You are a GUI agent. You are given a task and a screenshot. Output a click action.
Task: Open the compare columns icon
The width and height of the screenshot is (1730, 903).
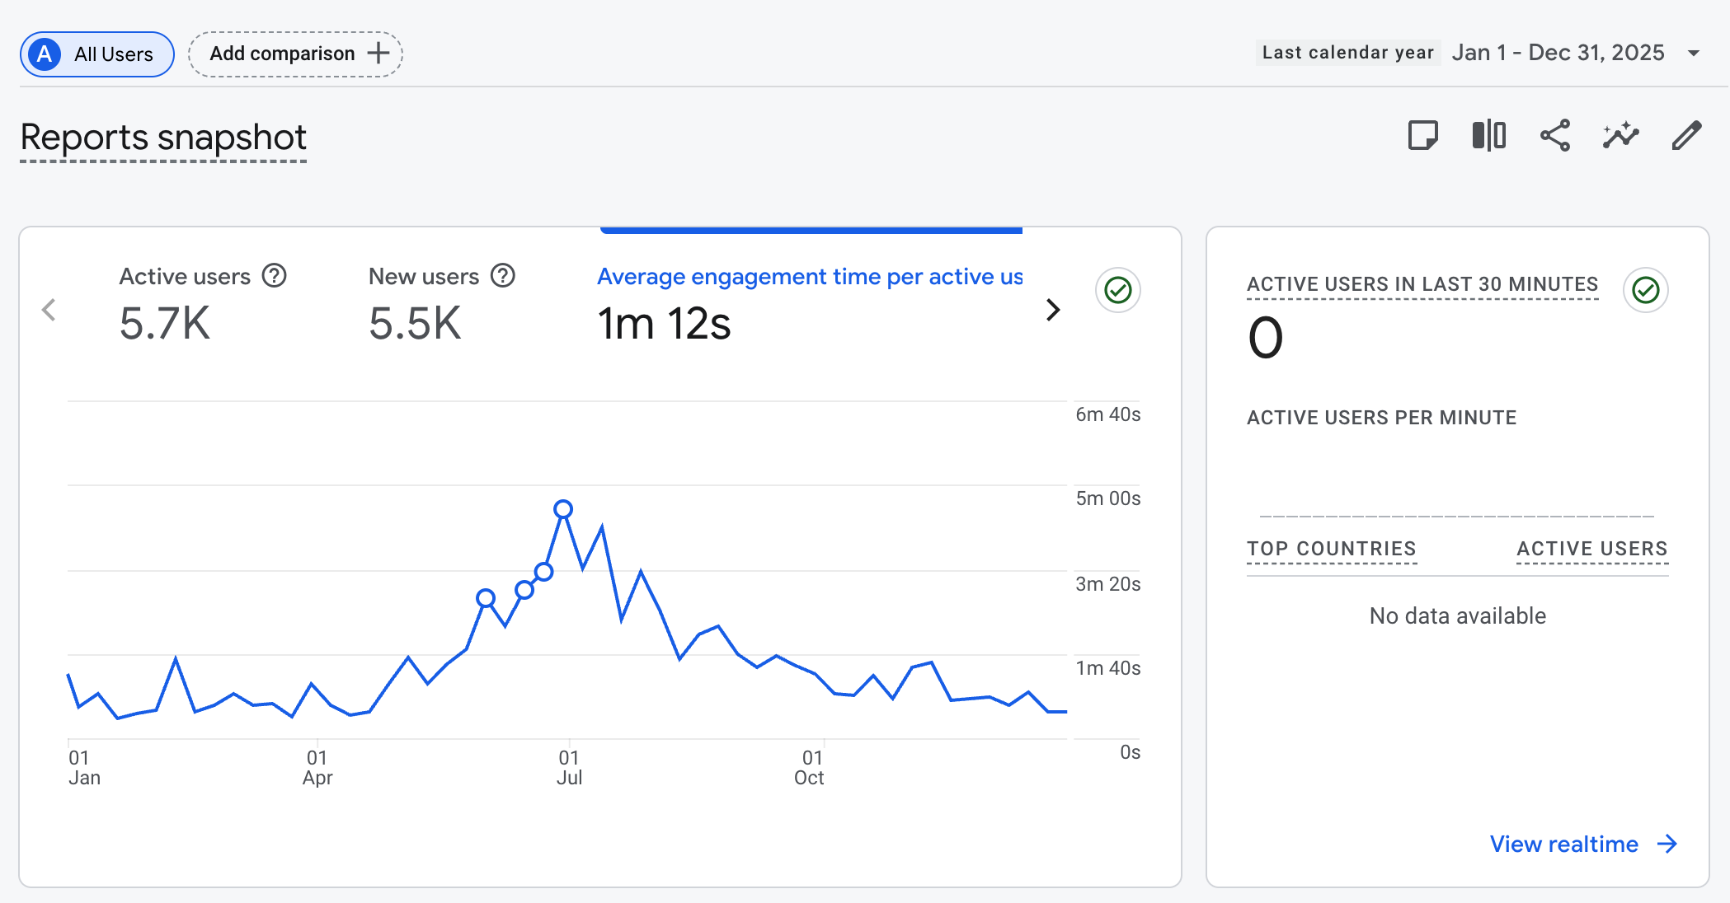1488,135
